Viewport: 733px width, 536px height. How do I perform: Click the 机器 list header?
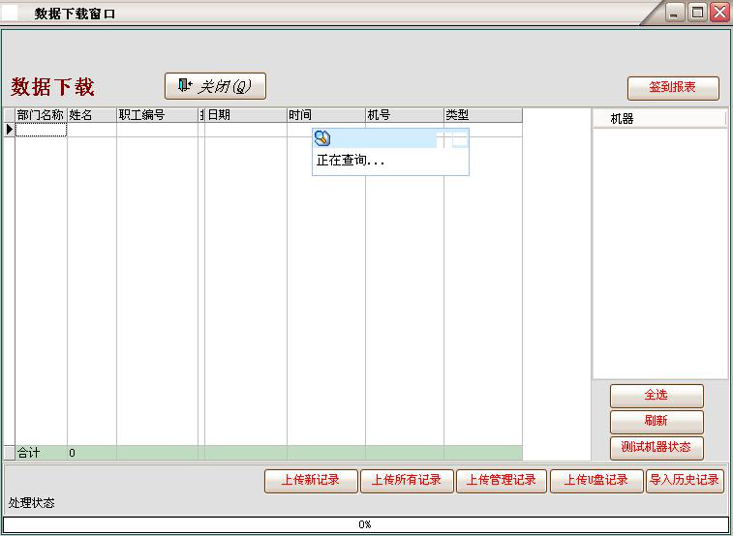click(659, 119)
